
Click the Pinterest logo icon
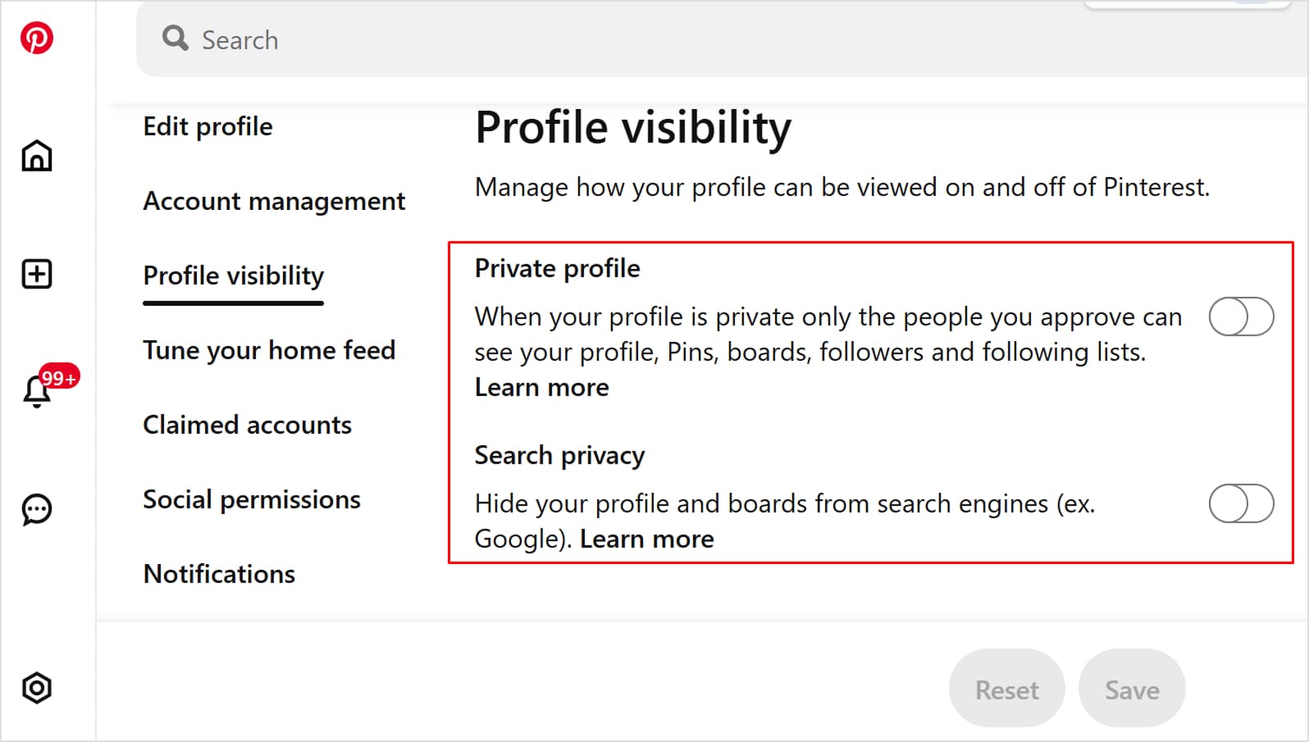[x=36, y=36]
